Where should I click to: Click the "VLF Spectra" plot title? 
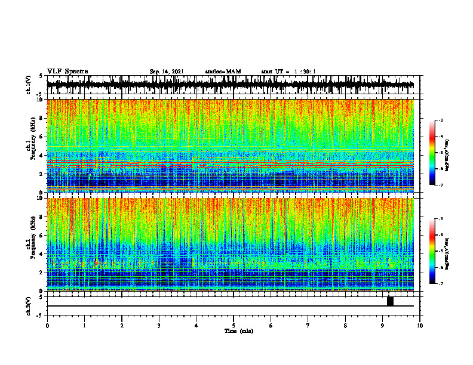(67, 72)
